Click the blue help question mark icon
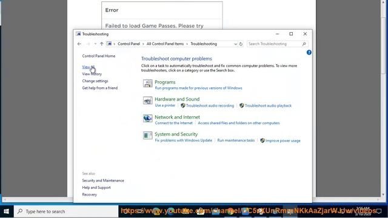 [x=309, y=53]
